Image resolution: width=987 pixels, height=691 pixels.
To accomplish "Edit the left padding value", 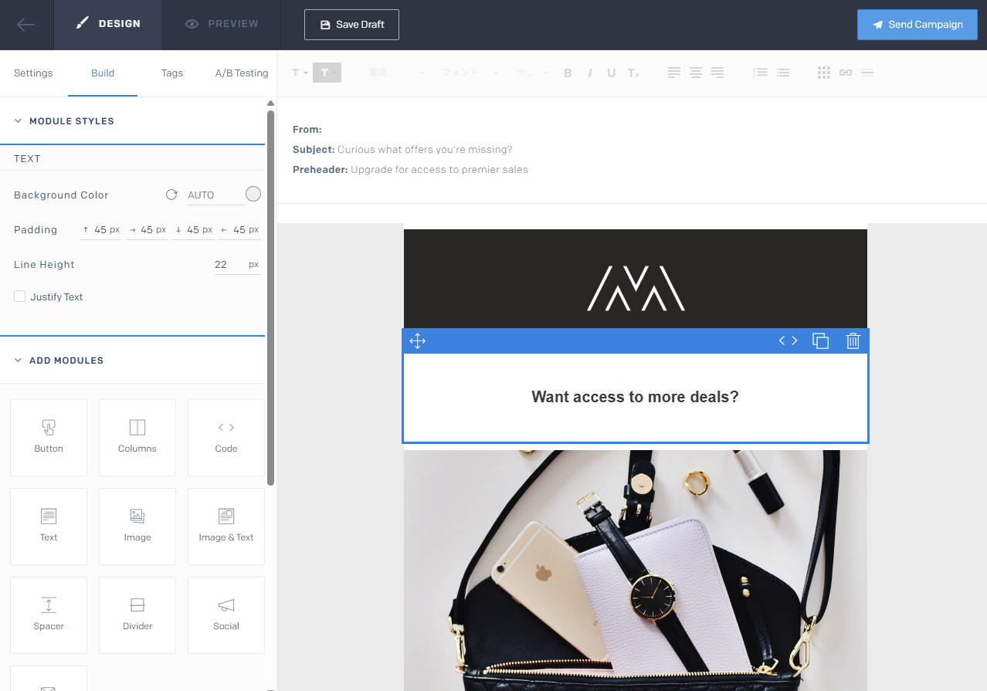I will (x=239, y=230).
